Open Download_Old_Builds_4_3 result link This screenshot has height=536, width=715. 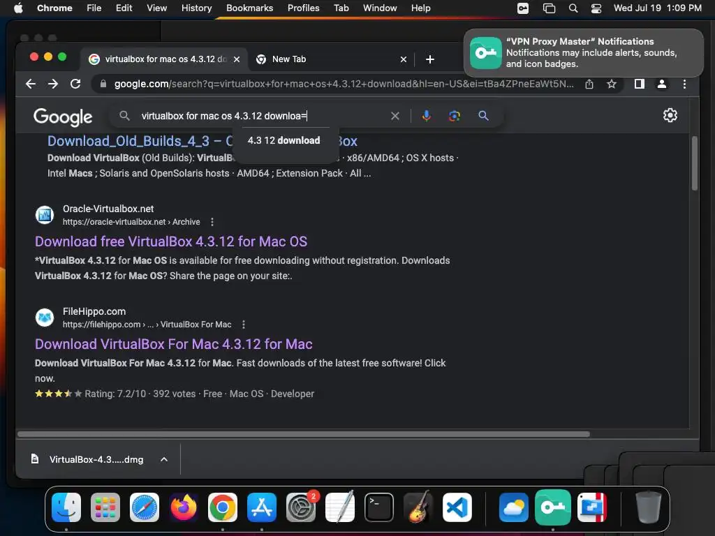[202, 141]
